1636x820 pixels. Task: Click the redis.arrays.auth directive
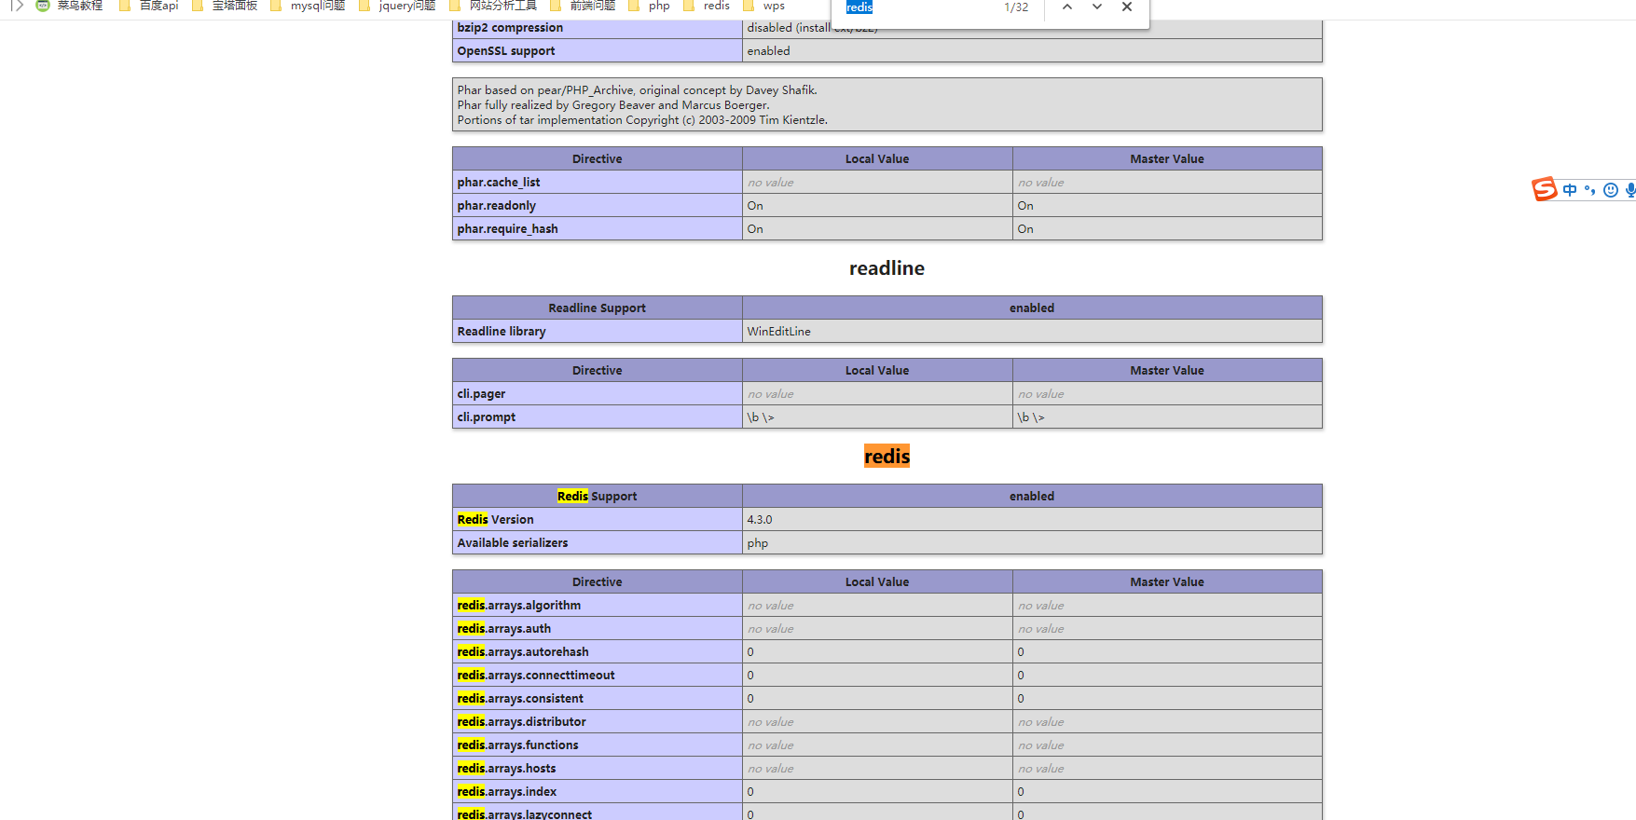pos(504,629)
